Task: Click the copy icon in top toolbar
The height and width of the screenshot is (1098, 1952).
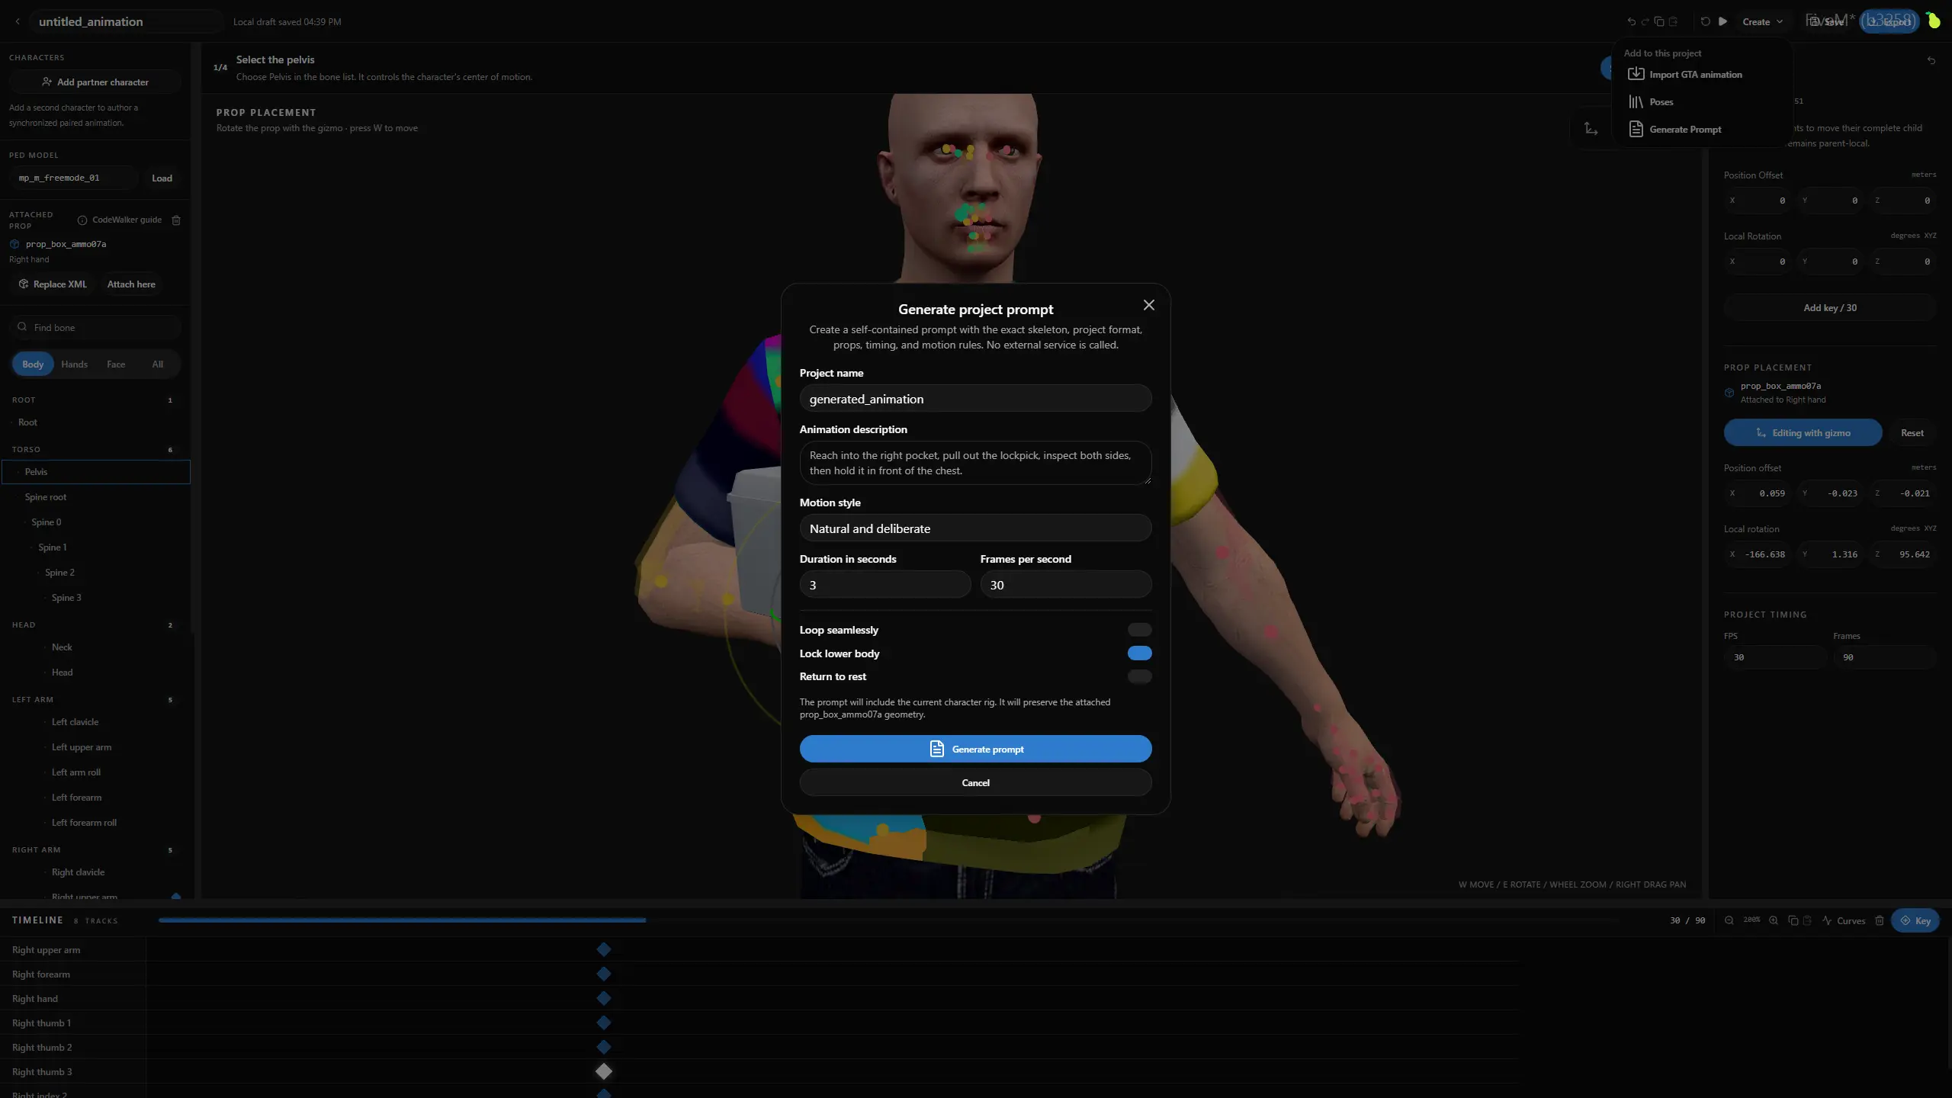Action: pos(1658,21)
